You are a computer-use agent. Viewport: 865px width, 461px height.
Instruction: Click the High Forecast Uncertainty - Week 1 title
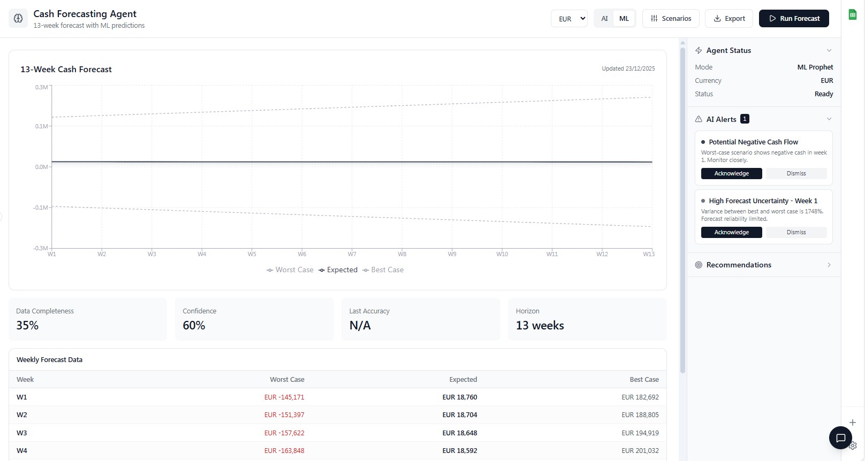coord(763,201)
